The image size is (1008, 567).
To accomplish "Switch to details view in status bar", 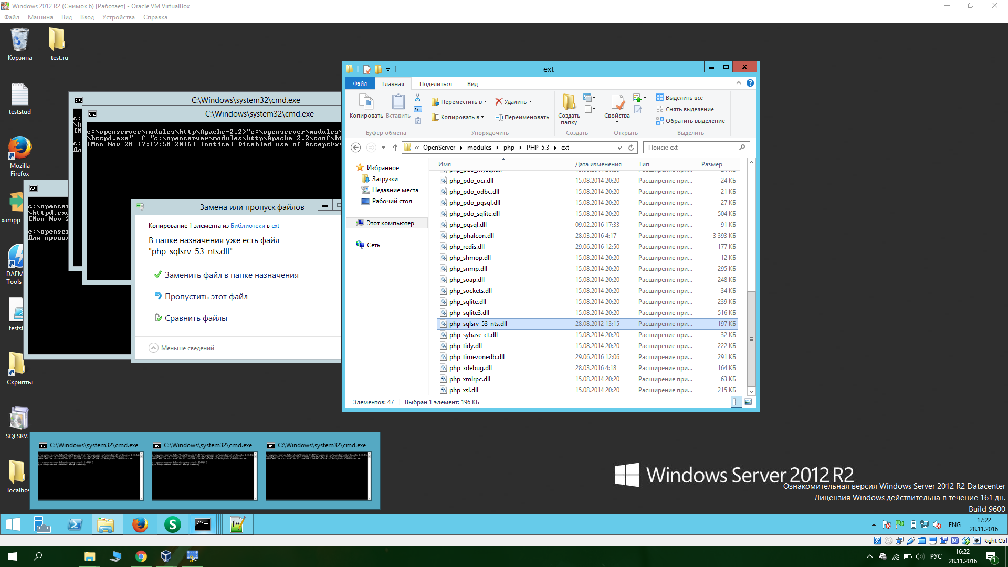I will coord(737,402).
